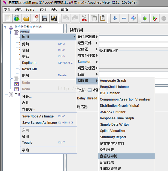
Task: Expand the 逻辑控制器 submenu
Action: click(87, 37)
